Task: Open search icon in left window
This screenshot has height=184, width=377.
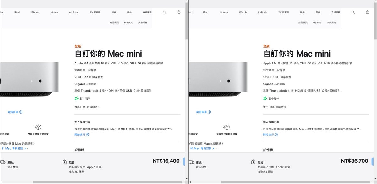Action: coord(164,12)
